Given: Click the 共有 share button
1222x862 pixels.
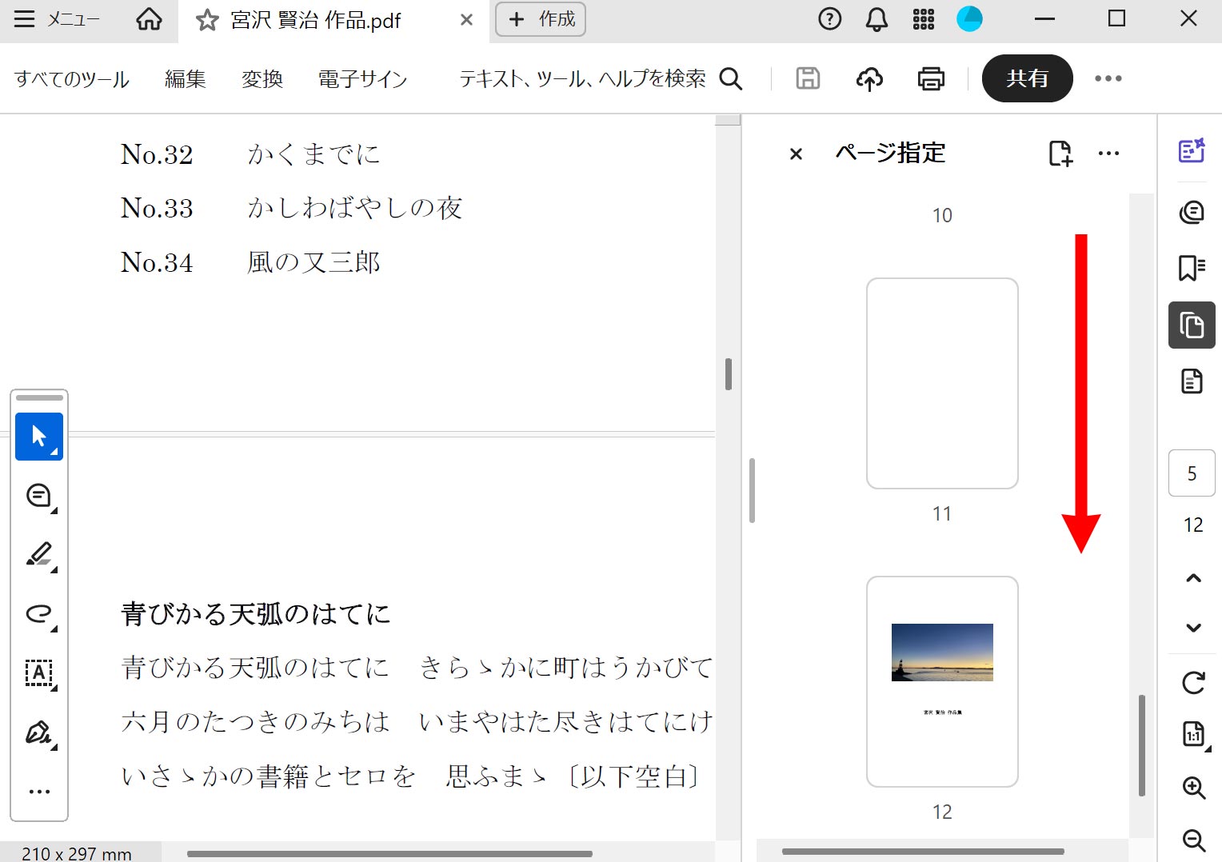Looking at the screenshot, I should pos(1028,78).
